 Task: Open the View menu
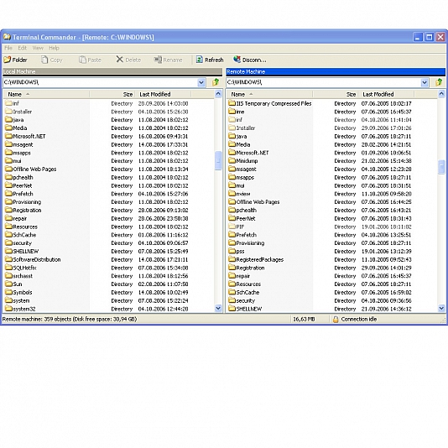pos(38,48)
